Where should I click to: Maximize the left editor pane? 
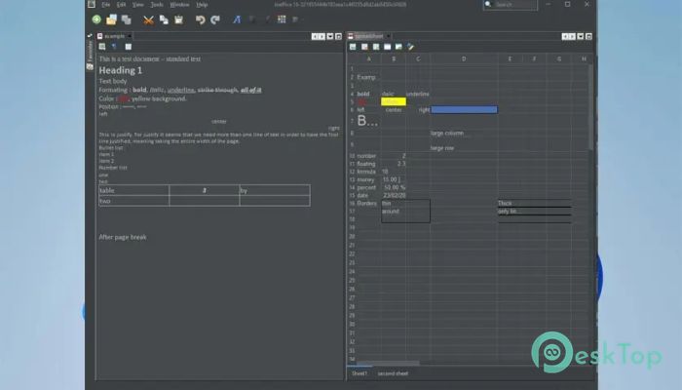coord(338,37)
